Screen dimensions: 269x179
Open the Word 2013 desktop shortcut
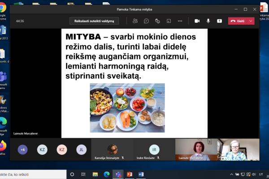point(4,33)
